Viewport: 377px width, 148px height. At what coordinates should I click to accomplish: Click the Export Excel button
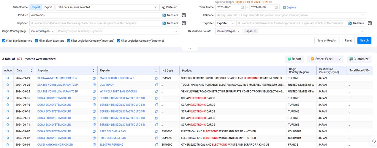pyautogui.click(x=321, y=59)
